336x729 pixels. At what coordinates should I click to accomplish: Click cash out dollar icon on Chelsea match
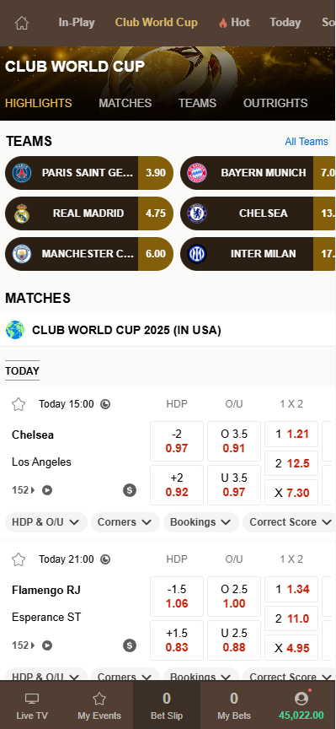click(130, 490)
